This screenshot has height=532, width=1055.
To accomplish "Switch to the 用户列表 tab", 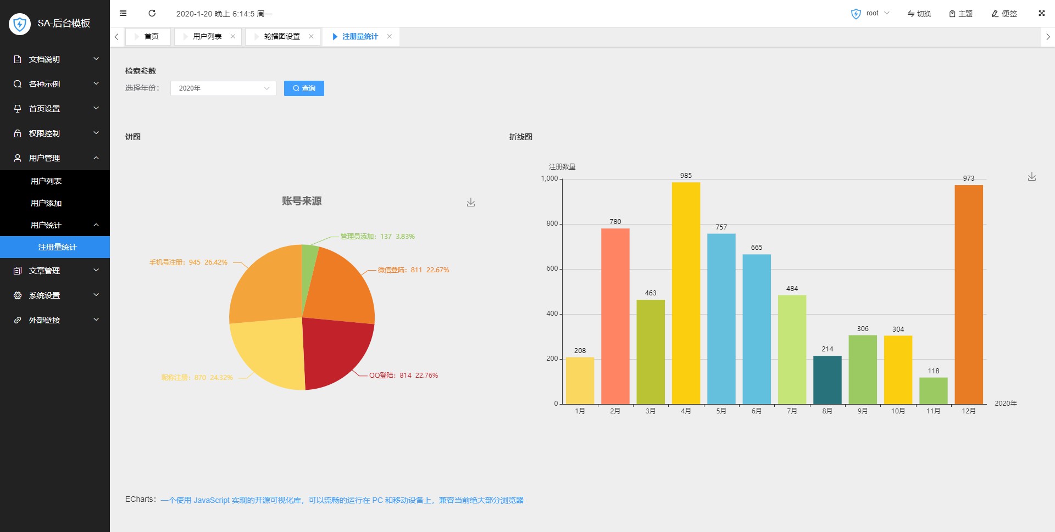I will [x=204, y=36].
